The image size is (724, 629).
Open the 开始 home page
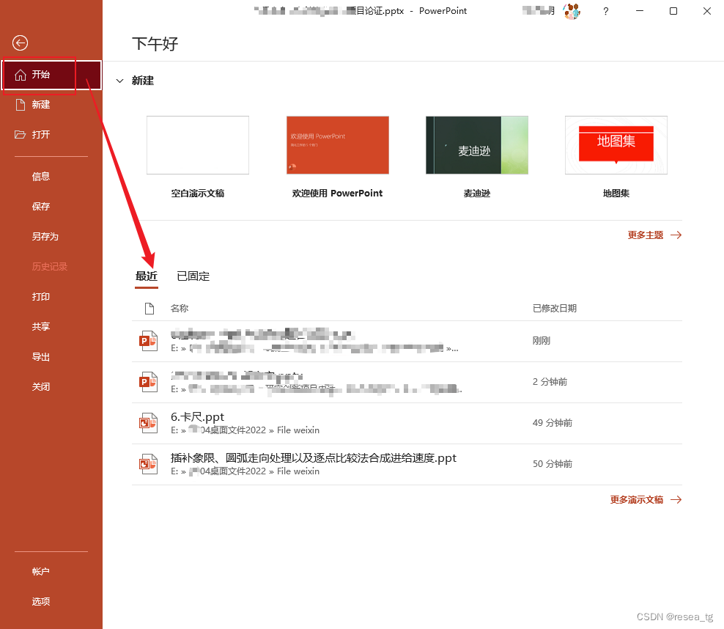(x=52, y=75)
